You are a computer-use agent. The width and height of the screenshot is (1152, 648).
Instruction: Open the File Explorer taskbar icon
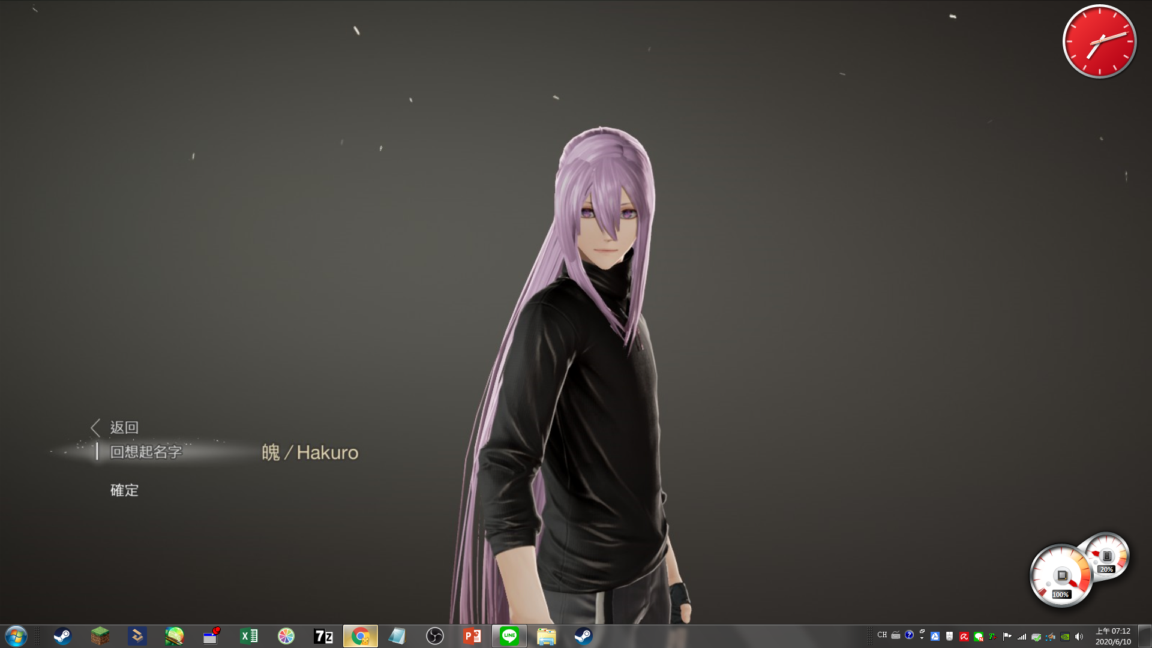(546, 636)
